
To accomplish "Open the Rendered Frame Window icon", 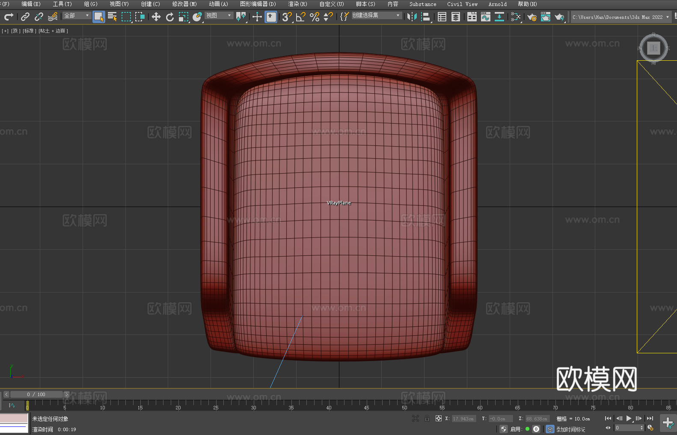I will (x=546, y=17).
